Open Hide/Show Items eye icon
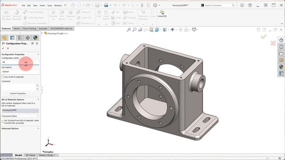The image size is (285, 160). coord(172,30)
